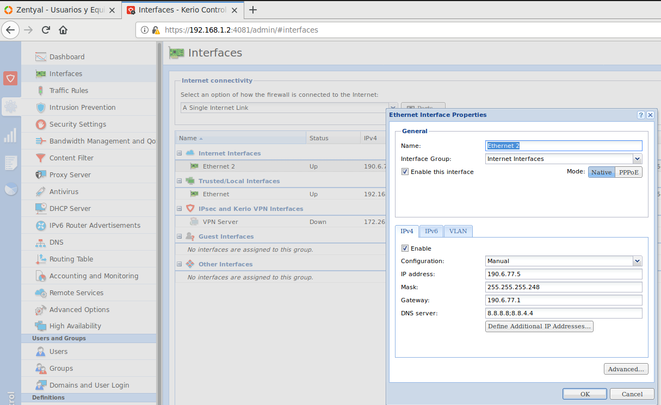This screenshot has width=661, height=405.
Task: Open the DHCP Server icon
Action: (41, 208)
